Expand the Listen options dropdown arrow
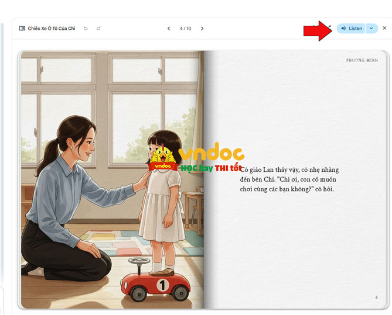 (x=371, y=28)
